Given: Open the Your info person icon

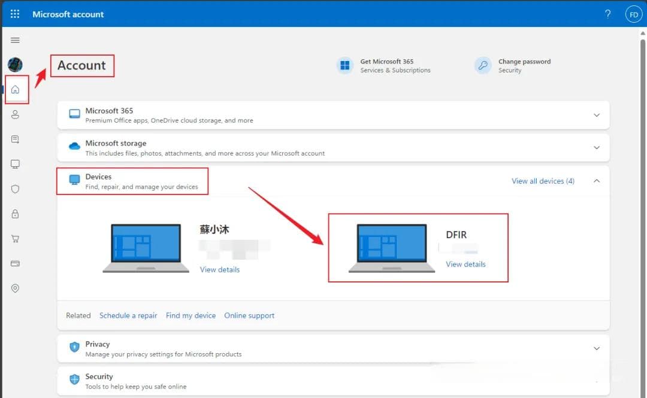Looking at the screenshot, I should point(15,114).
